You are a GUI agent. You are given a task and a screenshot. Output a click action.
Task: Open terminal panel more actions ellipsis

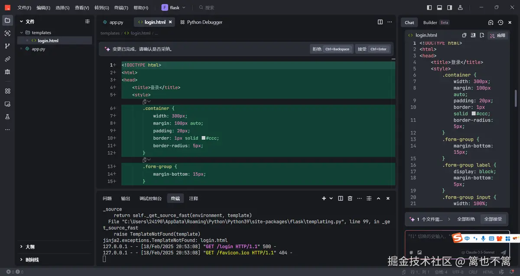[360, 198]
